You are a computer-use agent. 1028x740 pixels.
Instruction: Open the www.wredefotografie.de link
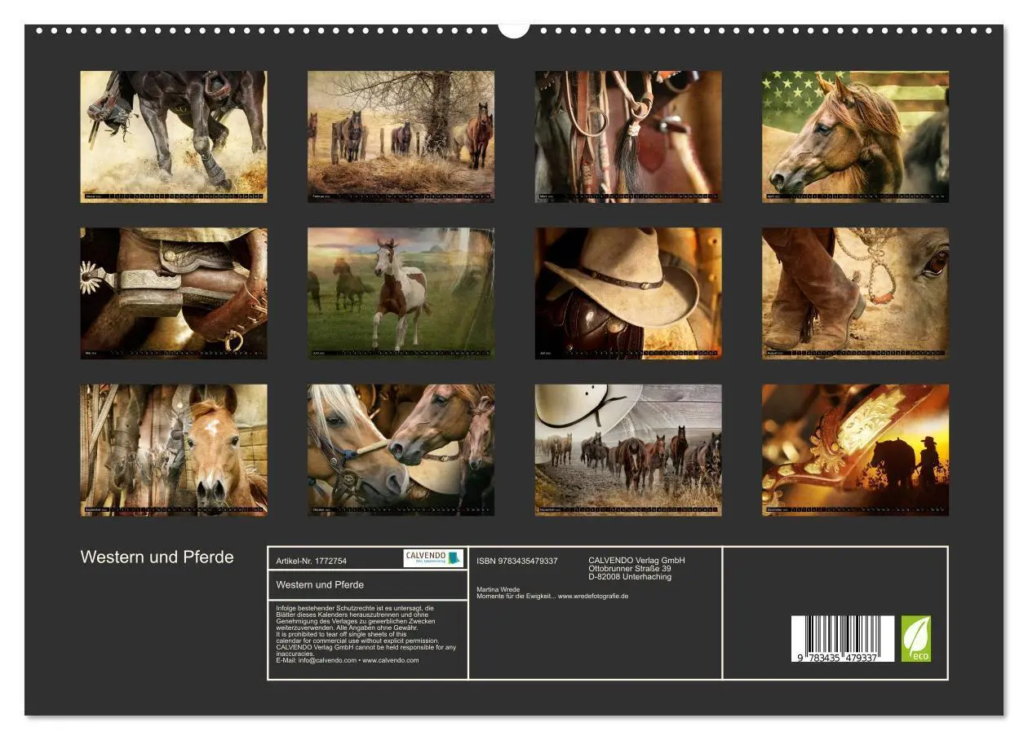click(593, 596)
